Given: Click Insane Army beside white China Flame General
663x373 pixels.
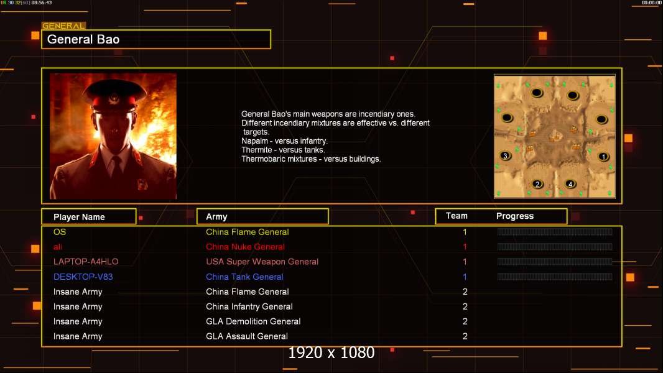Looking at the screenshot, I should pyautogui.click(x=78, y=292).
